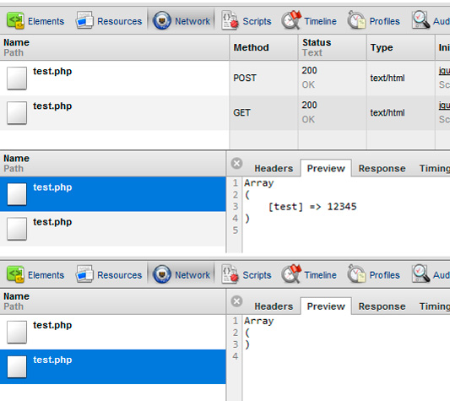Switch to Response tab in lower detail pane
Screen dimensions: 450x401
tap(382, 306)
